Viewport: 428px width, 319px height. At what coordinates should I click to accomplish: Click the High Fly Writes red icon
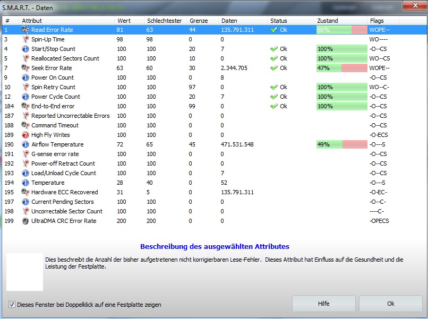[25, 135]
